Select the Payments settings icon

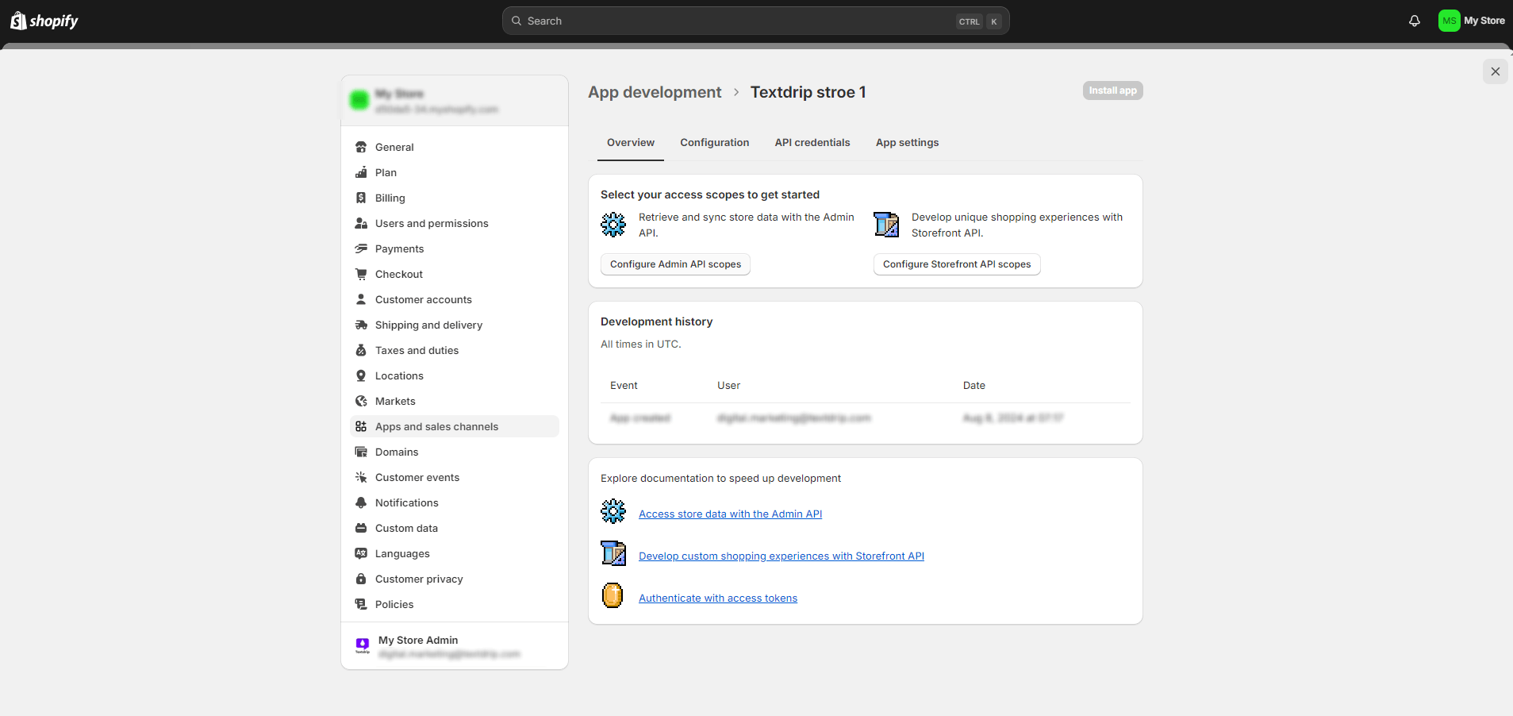(x=362, y=248)
